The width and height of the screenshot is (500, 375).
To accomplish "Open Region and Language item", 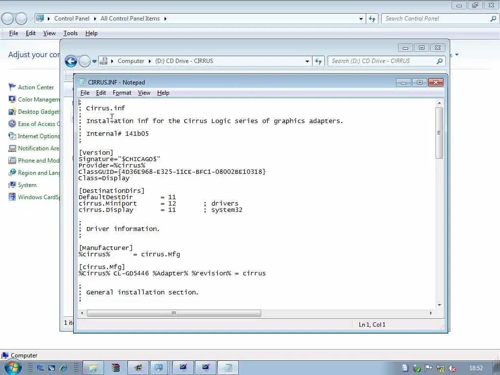I will click(34, 172).
